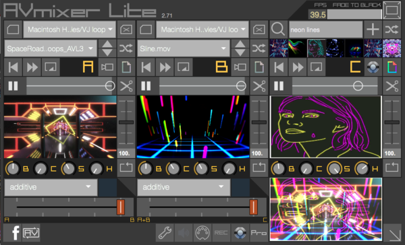Viewport: 405px width, 245px height.
Task: Fast forward channel C clip
Action: pyautogui.click(x=298, y=67)
